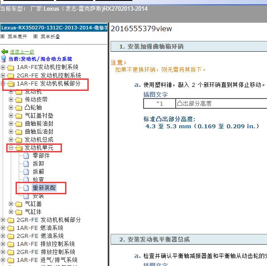Click the 发动机单元 label
This screenshot has width=267, height=266.
tap(39, 148)
